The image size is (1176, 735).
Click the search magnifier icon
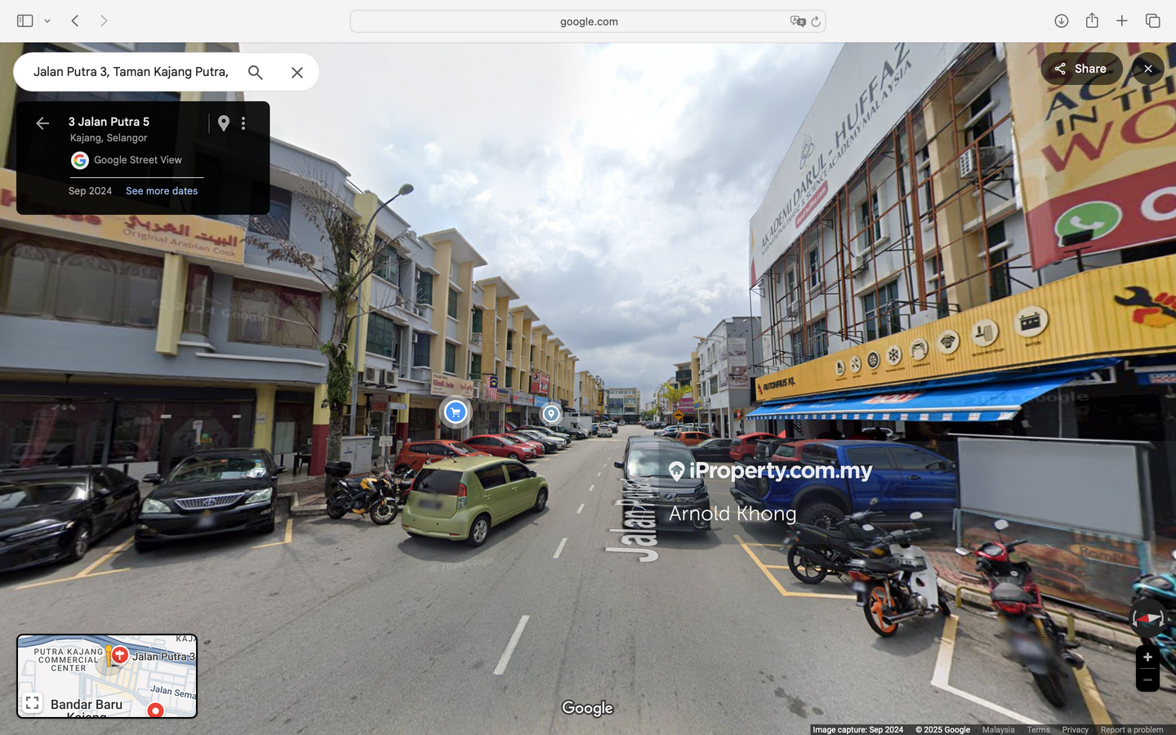256,73
